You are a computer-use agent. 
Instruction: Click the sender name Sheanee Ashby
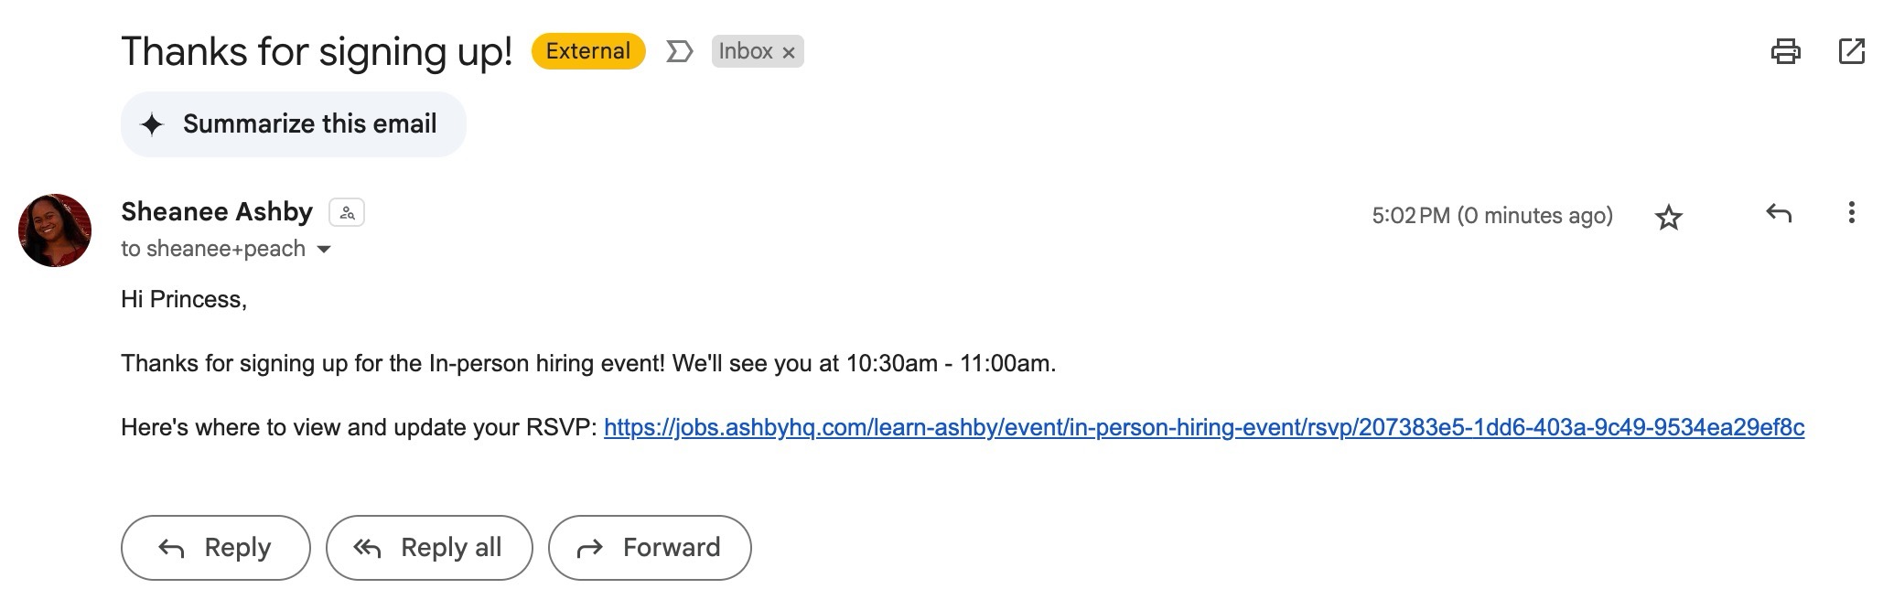(217, 212)
